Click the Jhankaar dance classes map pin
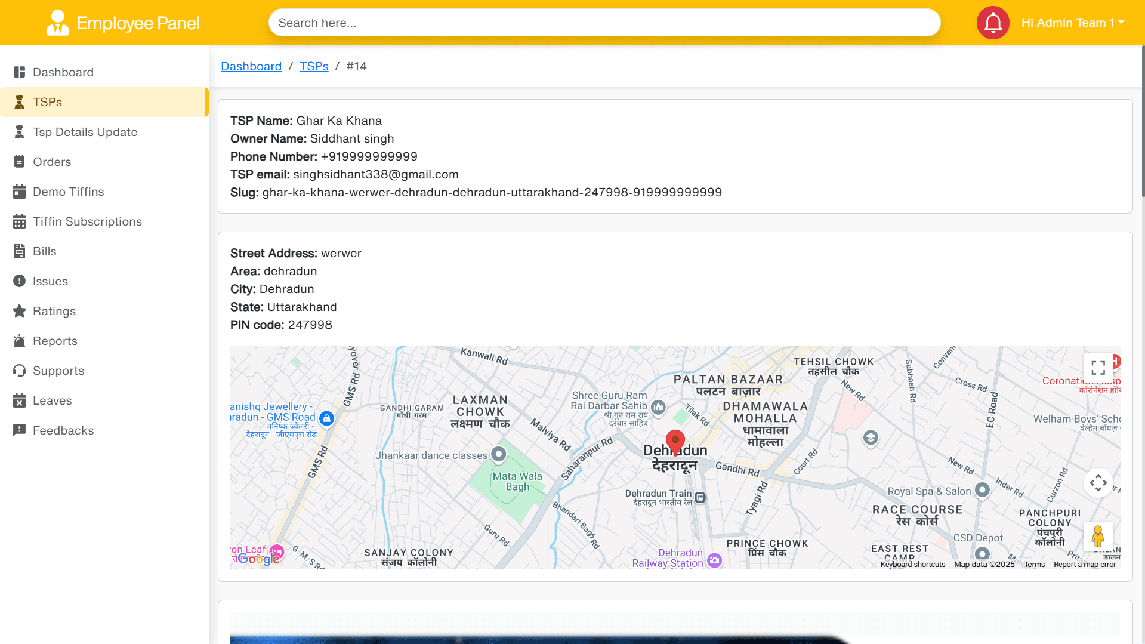Viewport: 1145px width, 644px height. (499, 455)
